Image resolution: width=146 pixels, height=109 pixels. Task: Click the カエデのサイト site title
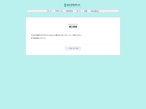pos(73,5)
